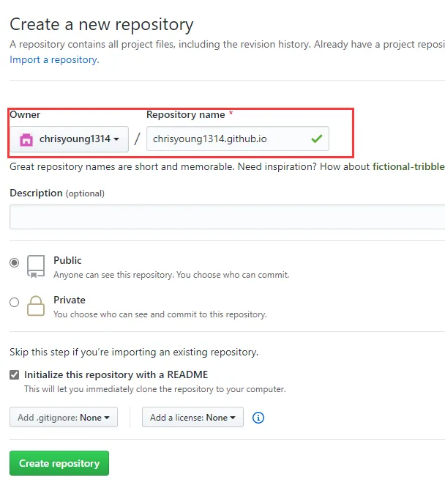
Task: Click the Repository name label
Action: 187,114
